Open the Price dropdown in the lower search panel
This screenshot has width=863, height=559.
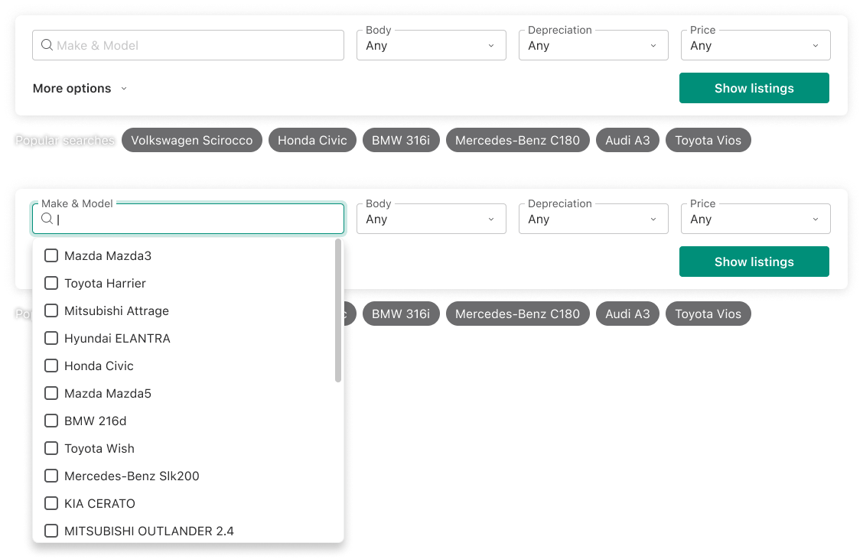755,219
